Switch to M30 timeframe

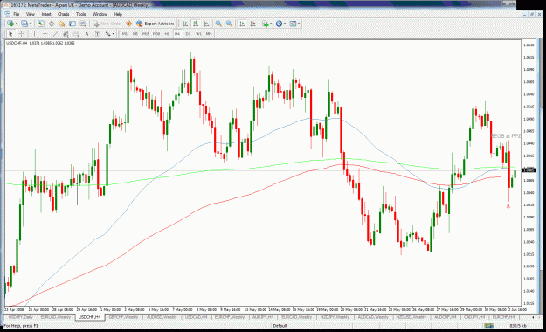click(156, 34)
